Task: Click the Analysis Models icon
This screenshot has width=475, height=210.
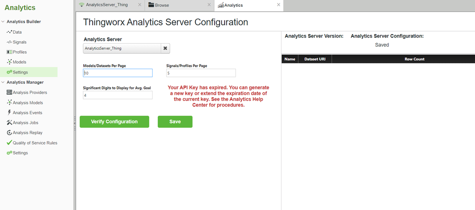Action: pyautogui.click(x=9, y=102)
